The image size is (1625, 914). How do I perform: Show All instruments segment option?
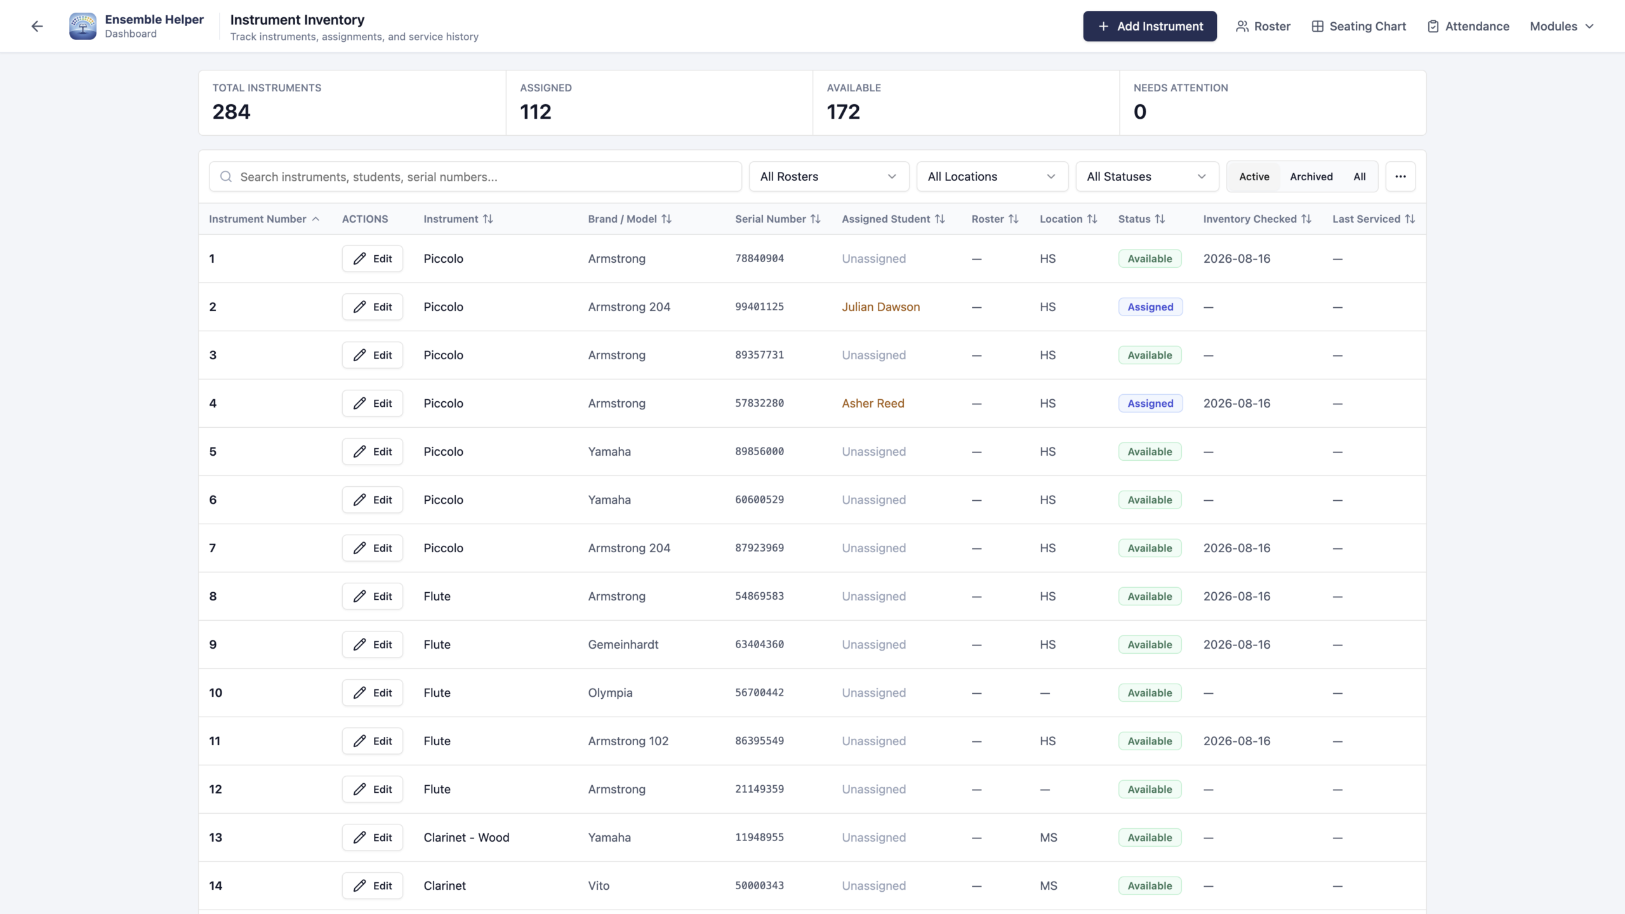click(x=1359, y=176)
